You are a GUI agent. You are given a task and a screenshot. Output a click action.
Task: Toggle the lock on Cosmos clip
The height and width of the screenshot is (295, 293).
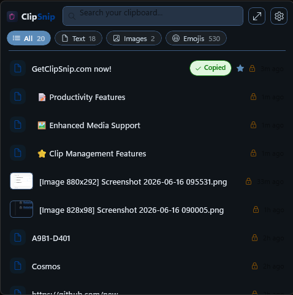(x=254, y=266)
